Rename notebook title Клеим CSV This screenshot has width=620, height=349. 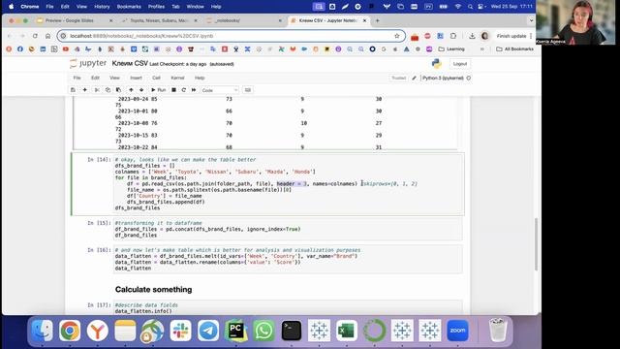[130, 63]
